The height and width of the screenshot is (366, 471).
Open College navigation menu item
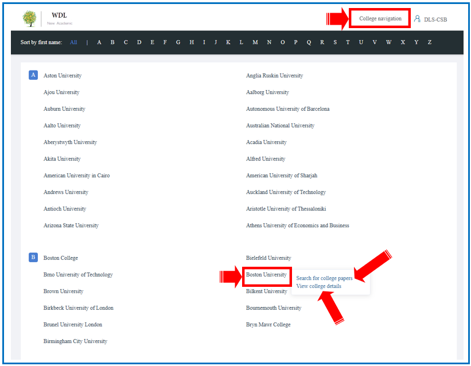380,18
